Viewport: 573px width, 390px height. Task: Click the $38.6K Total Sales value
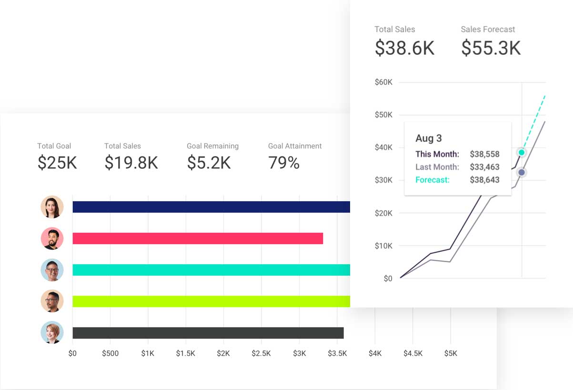[404, 48]
